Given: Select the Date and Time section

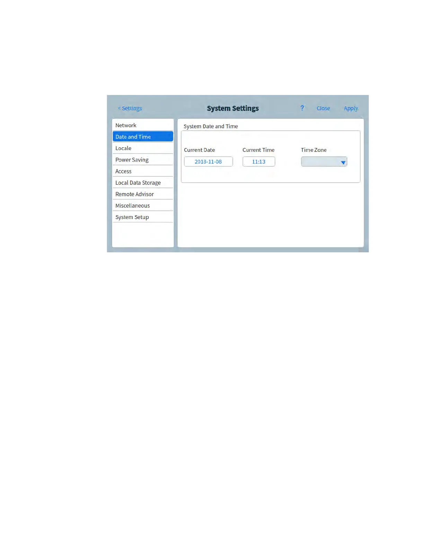Looking at the screenshot, I should pos(143,137).
